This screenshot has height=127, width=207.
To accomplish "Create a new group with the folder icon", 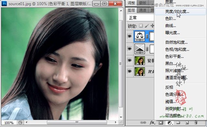I will pyautogui.click(x=178, y=122).
